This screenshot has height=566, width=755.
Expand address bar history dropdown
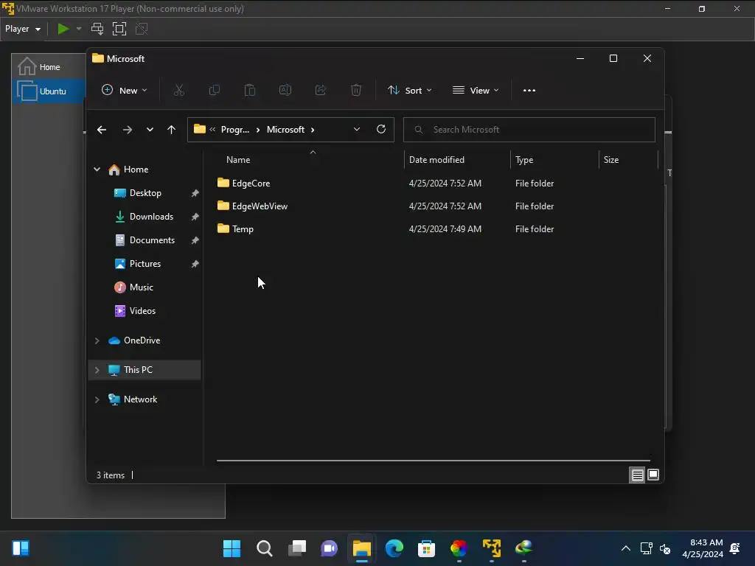tap(357, 129)
